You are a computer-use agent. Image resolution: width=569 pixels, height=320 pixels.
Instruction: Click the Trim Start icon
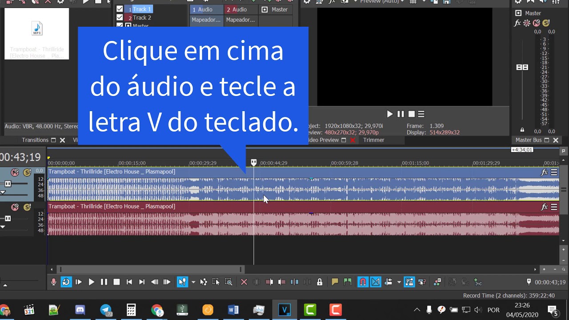click(269, 282)
